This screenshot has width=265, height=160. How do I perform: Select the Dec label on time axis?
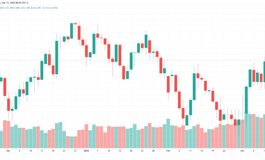click(x=8, y=151)
